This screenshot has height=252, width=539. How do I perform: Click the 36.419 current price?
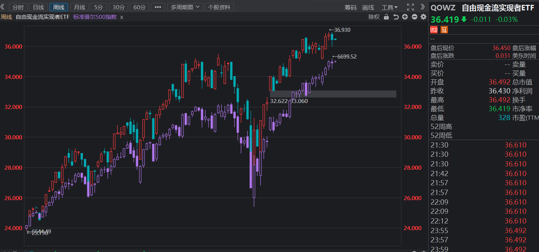444,19
